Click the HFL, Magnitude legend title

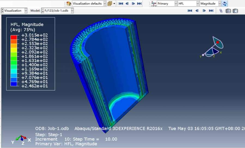[27, 24]
